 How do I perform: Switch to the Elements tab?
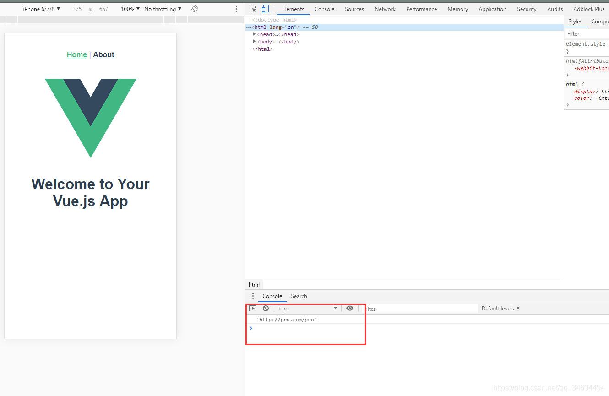(293, 9)
